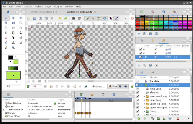193x124 pixels.
Task: Click the Save All toolbar icon
Action: pos(52,18)
